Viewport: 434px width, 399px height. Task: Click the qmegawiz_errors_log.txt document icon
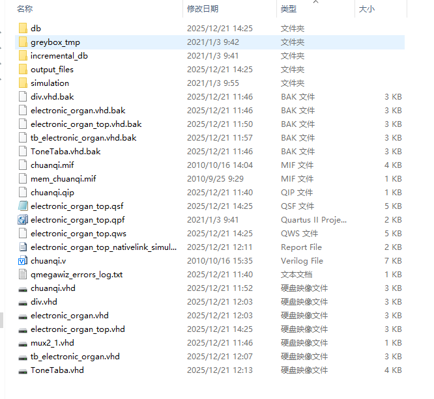(23, 274)
